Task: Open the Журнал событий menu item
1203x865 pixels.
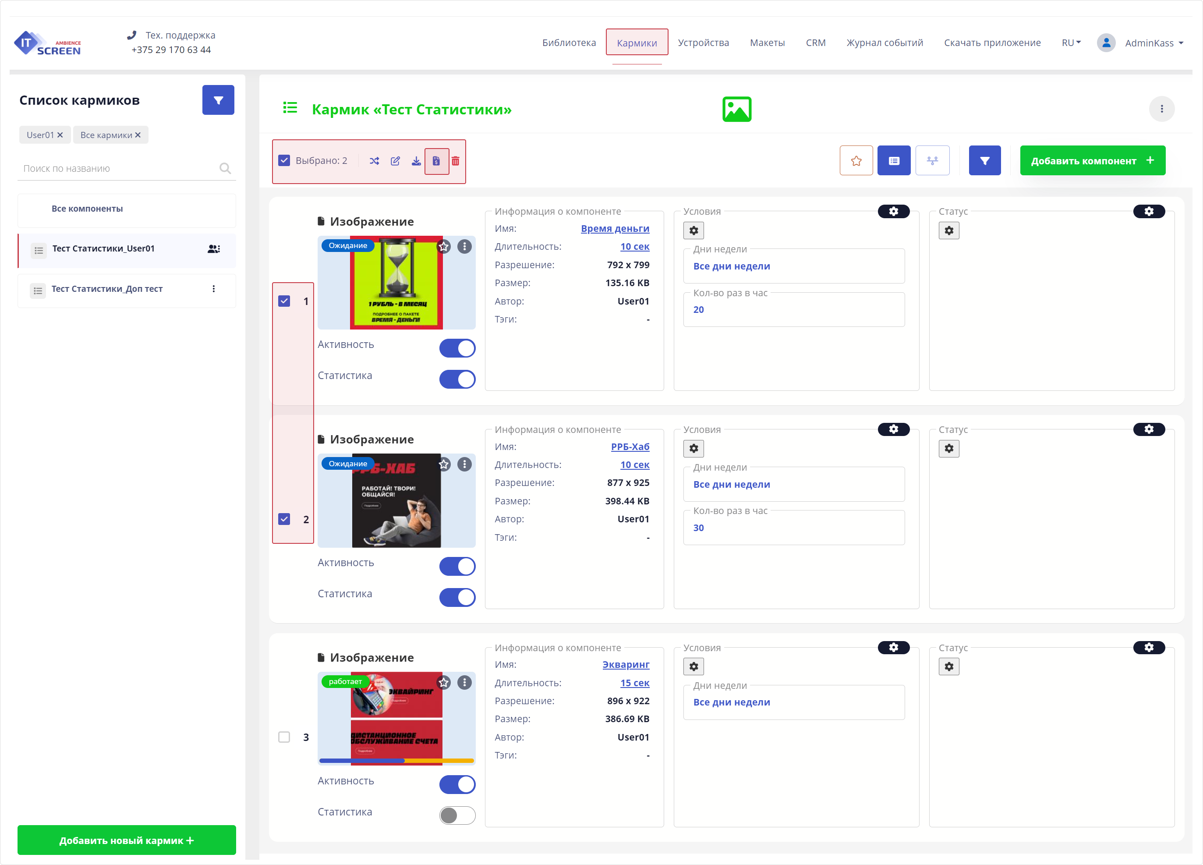Action: coord(884,43)
